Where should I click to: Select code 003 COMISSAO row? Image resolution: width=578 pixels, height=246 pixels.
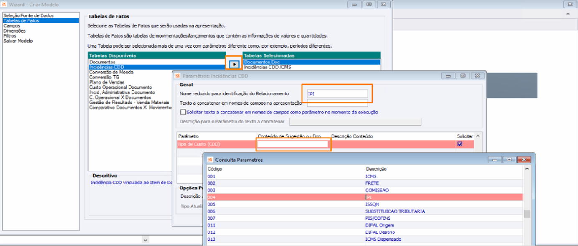click(x=365, y=190)
